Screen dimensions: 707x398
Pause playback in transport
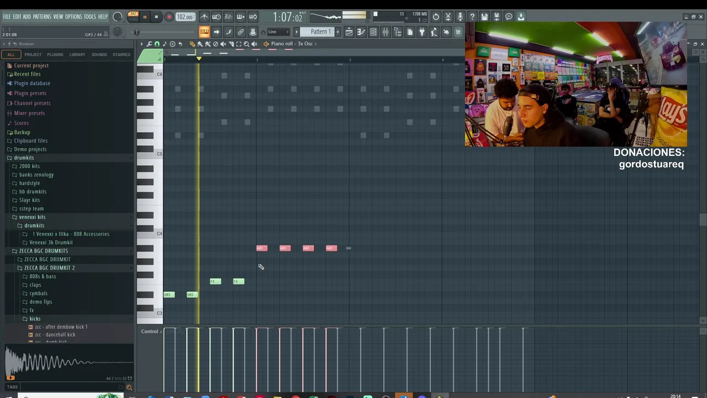click(145, 17)
